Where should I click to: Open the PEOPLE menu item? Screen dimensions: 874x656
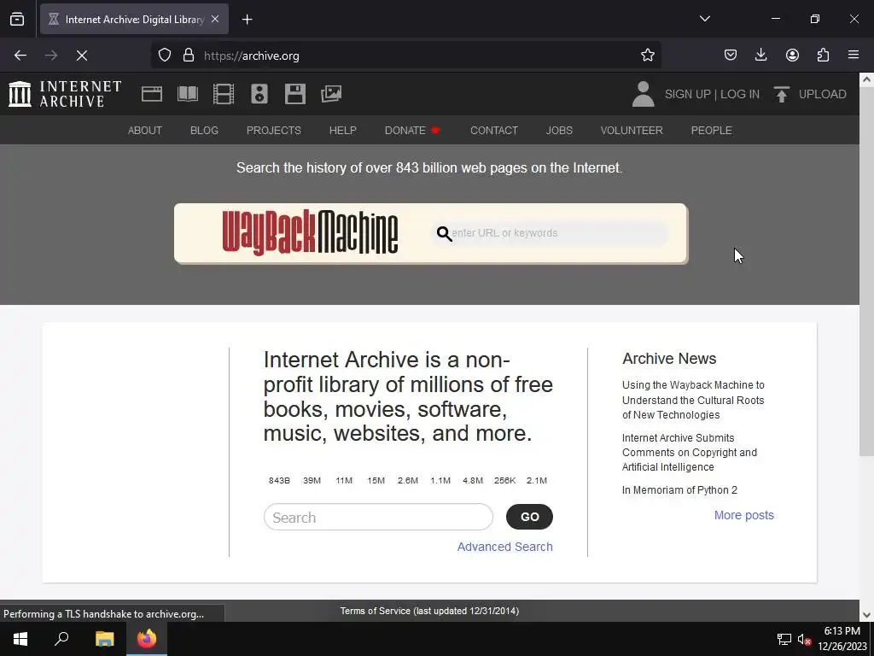pyautogui.click(x=711, y=131)
